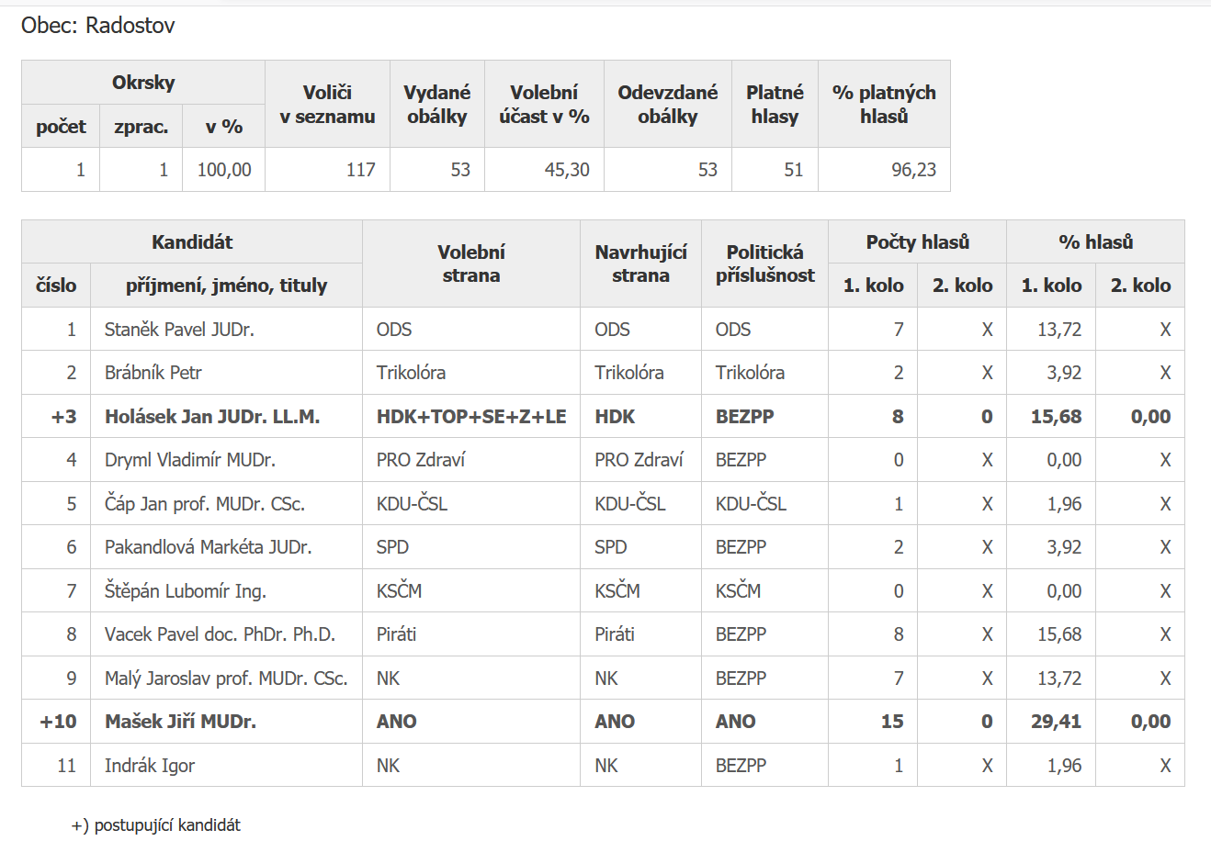Select the "Okrsky" table header
The height and width of the screenshot is (841, 1211).
click(143, 83)
